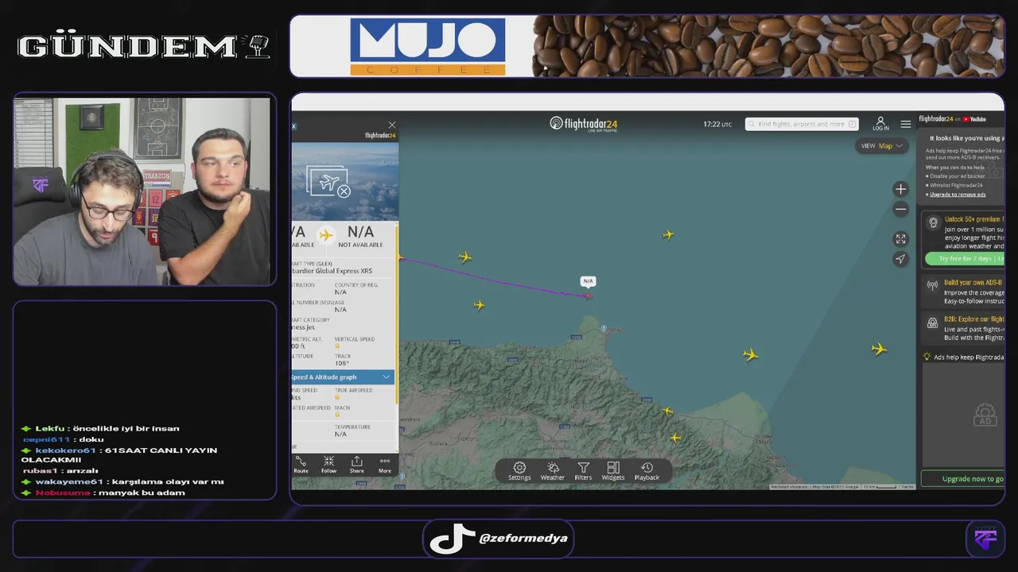Close the flight details panel
Screen dimensions: 1018x572
tap(391, 125)
